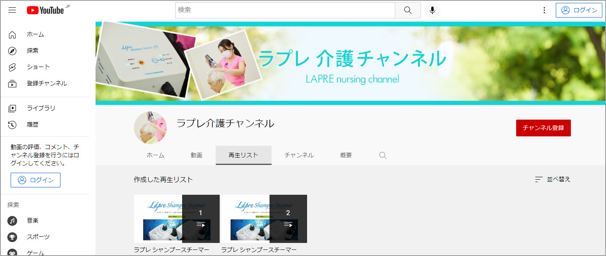Open the playlist thumbnail with 1 video
The width and height of the screenshot is (606, 256).
(177, 219)
